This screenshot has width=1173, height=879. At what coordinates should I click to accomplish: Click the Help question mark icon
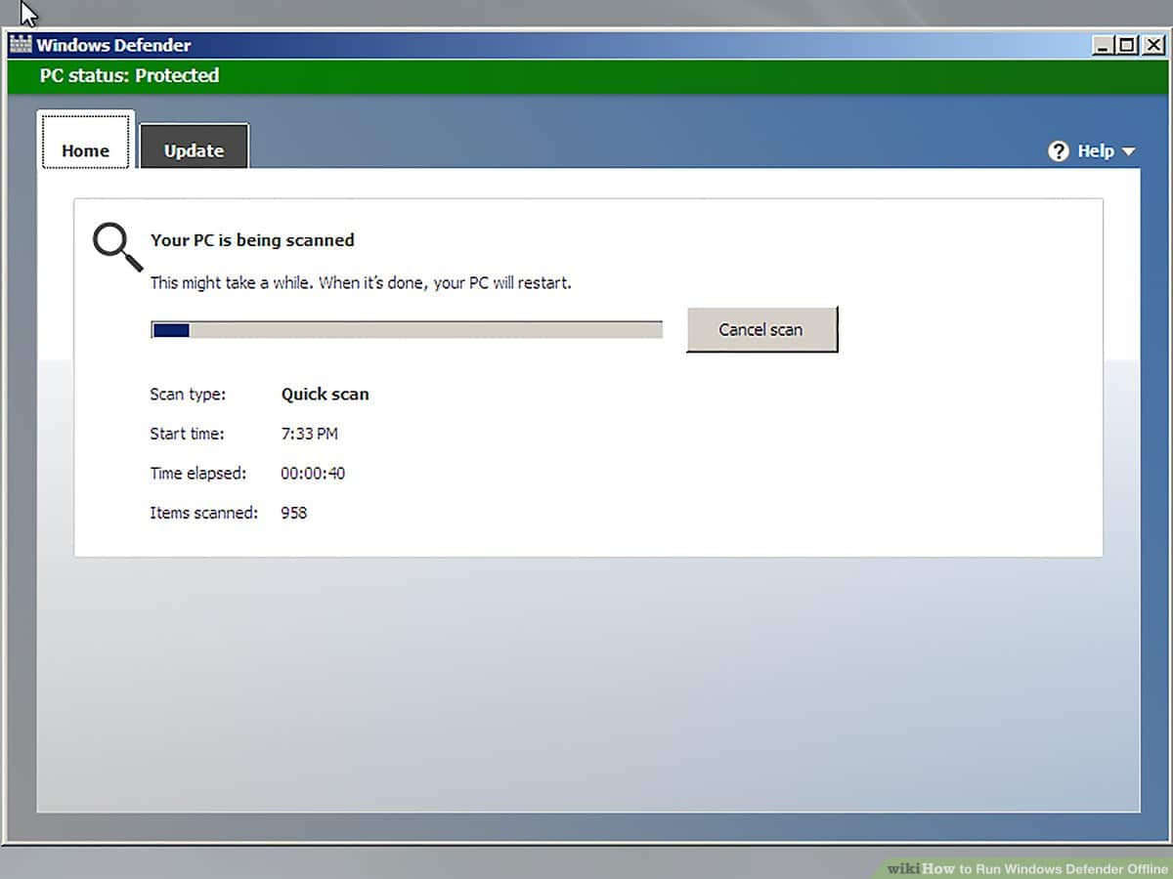[1059, 151]
